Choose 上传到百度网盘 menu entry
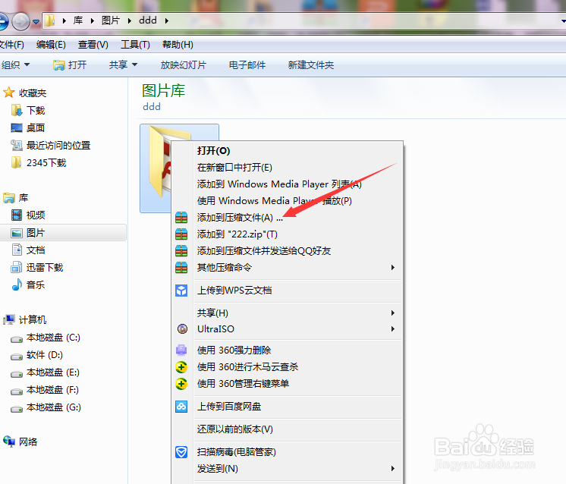 [287, 407]
